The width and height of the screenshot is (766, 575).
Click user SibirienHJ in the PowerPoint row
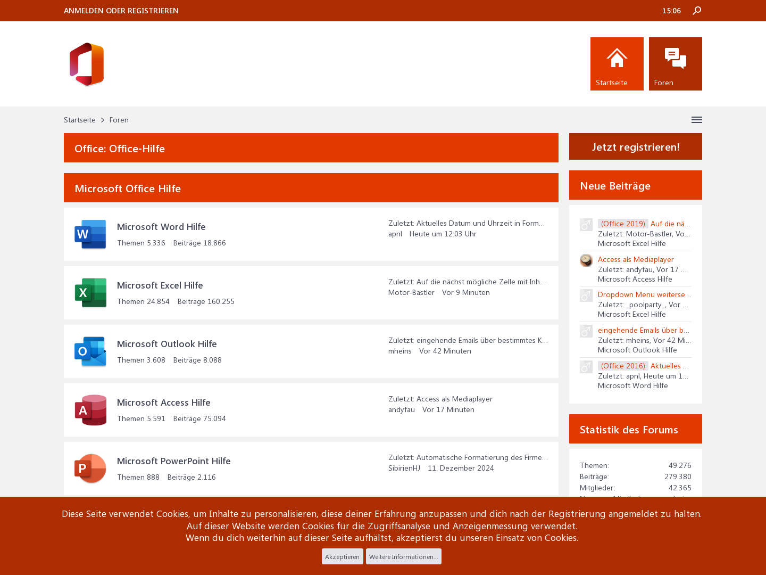404,468
